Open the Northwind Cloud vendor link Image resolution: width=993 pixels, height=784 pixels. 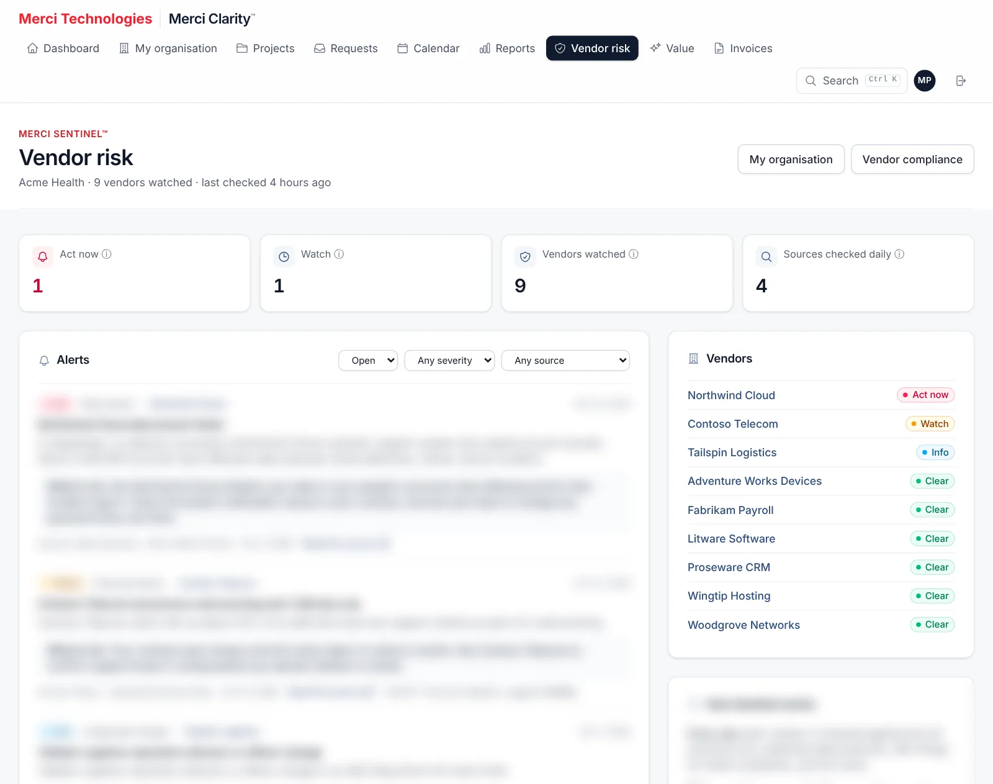tap(731, 395)
